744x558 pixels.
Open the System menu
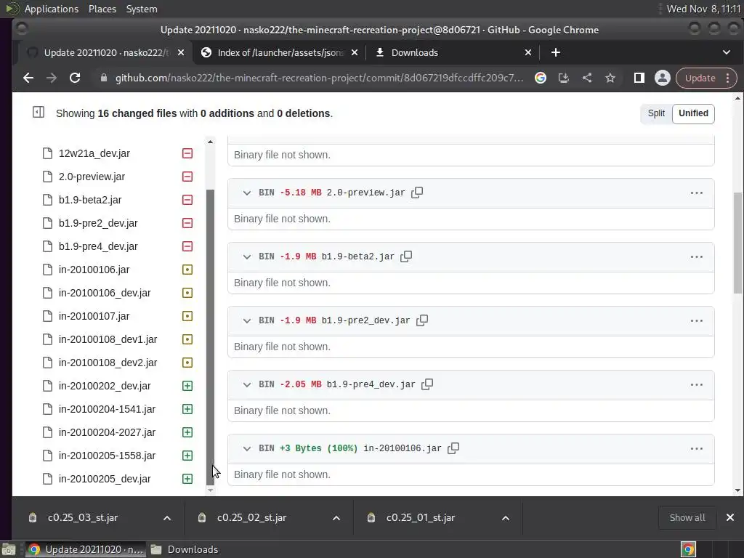[142, 9]
